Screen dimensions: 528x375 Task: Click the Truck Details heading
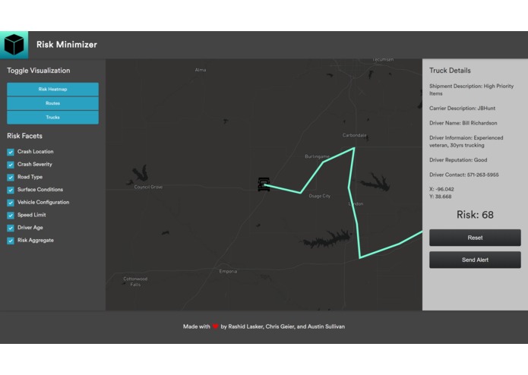point(450,71)
